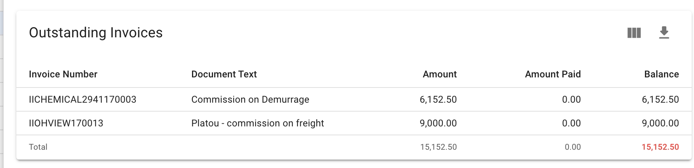This screenshot has height=168, width=694.
Task: Click the Total row label
Action: tap(38, 147)
